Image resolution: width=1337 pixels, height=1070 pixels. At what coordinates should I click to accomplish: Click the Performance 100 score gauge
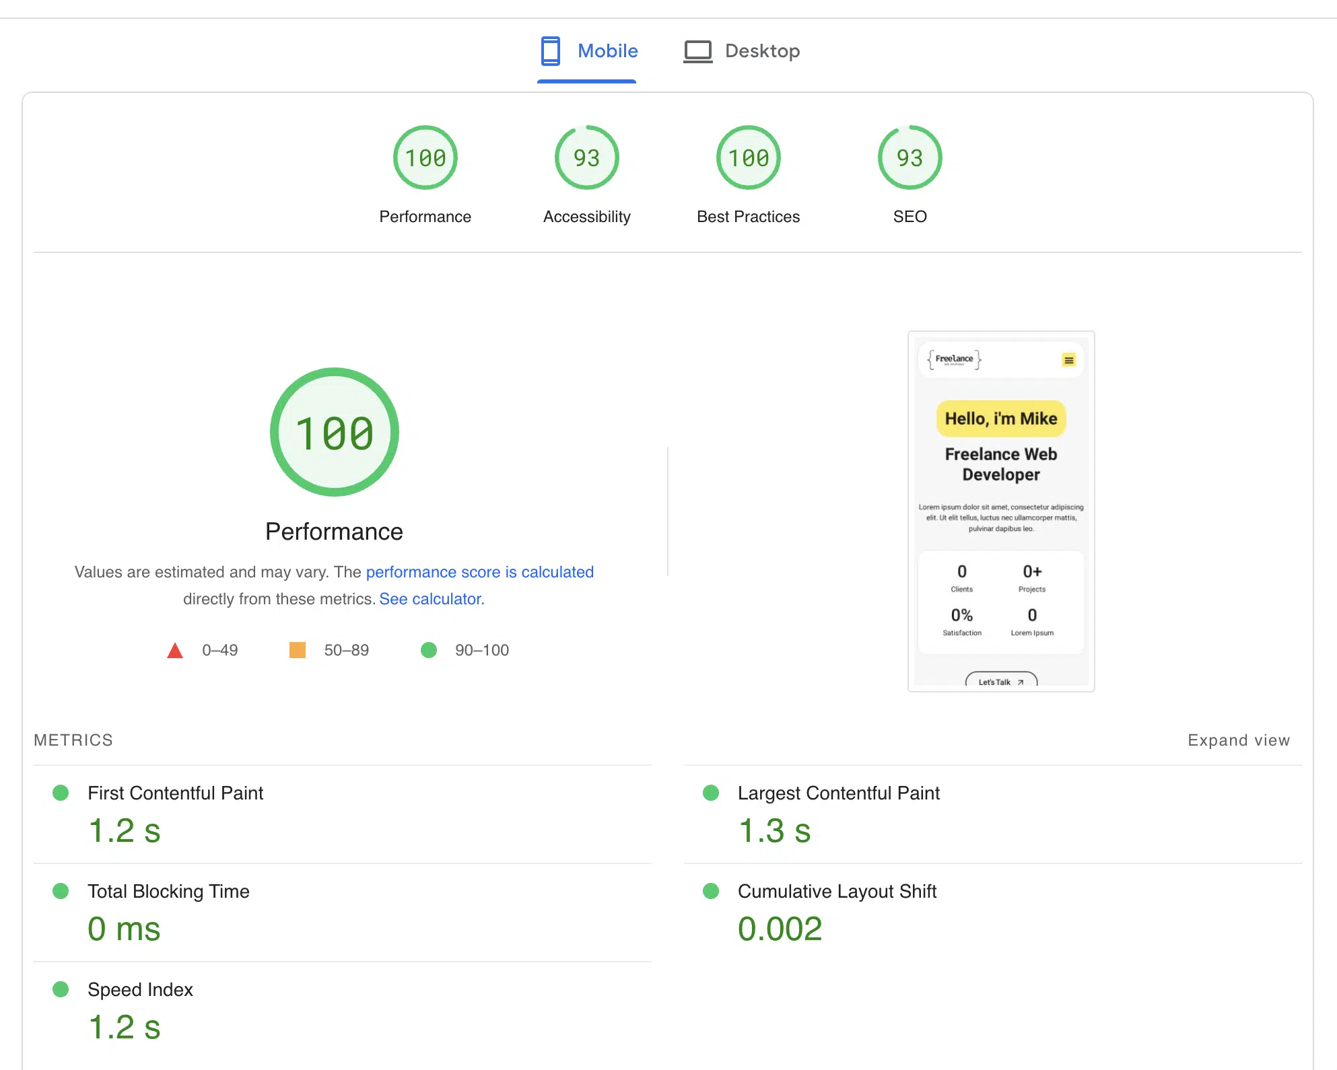coord(425,158)
